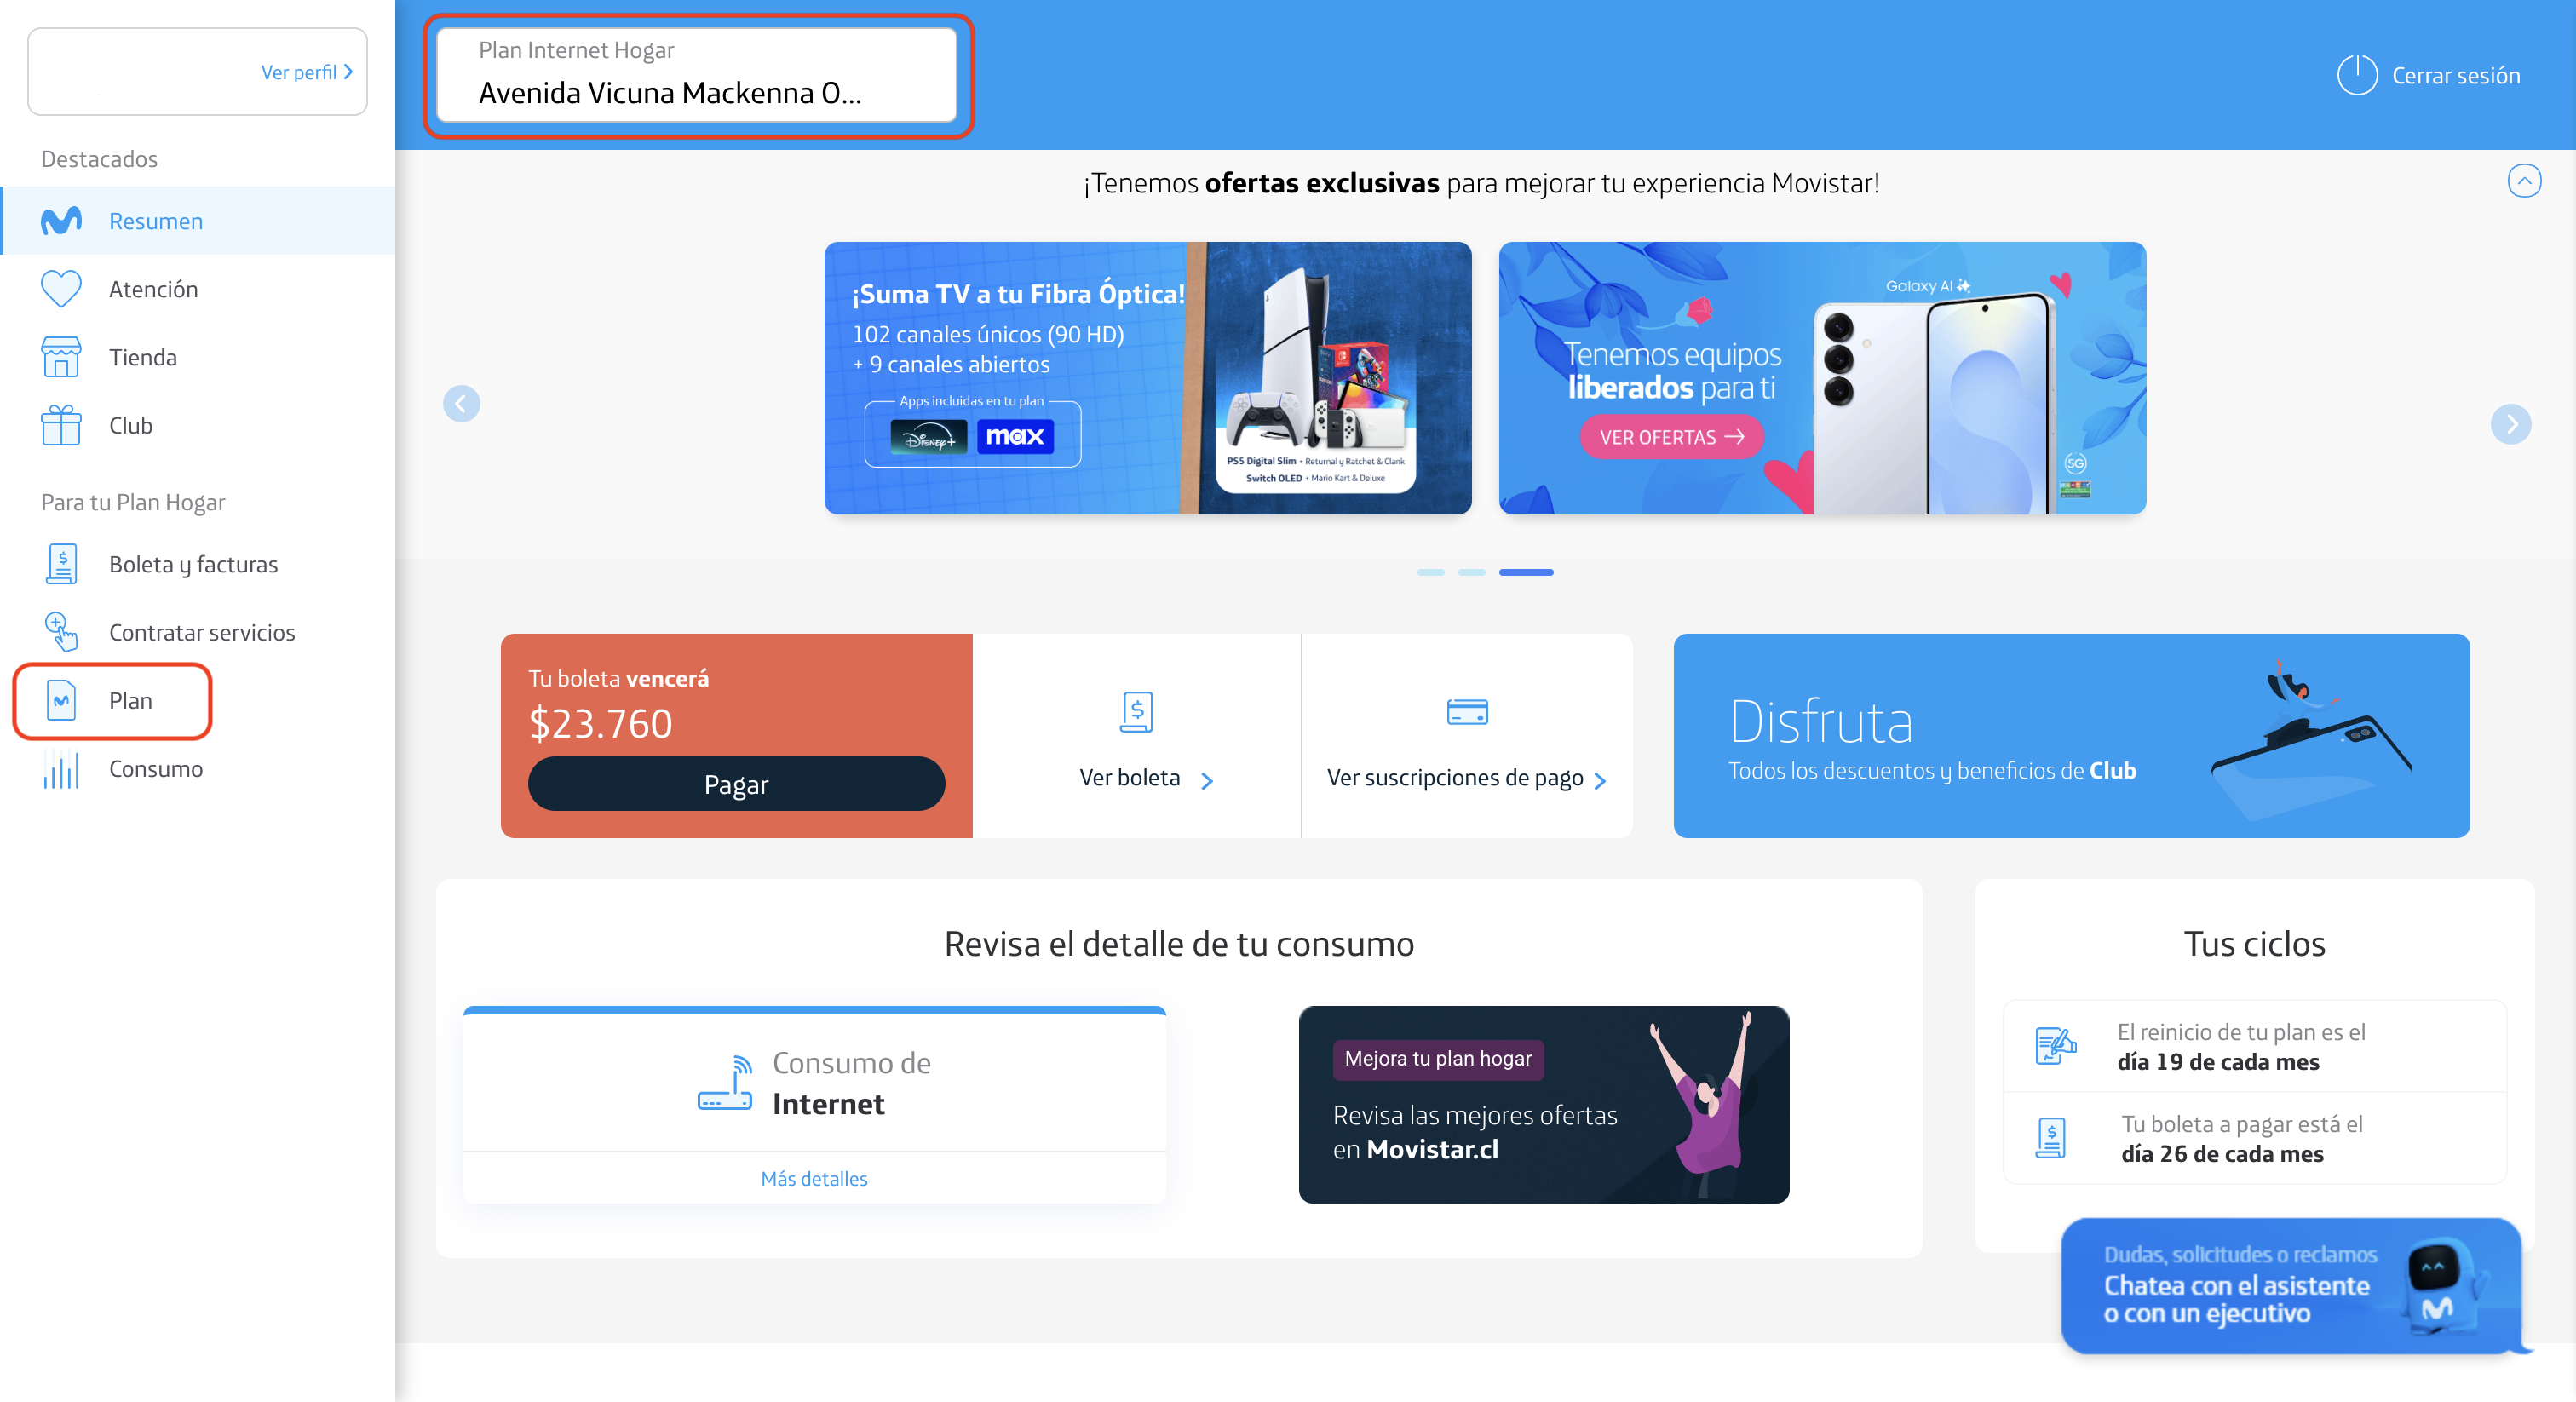Go to Tienda in the sidebar

point(198,357)
